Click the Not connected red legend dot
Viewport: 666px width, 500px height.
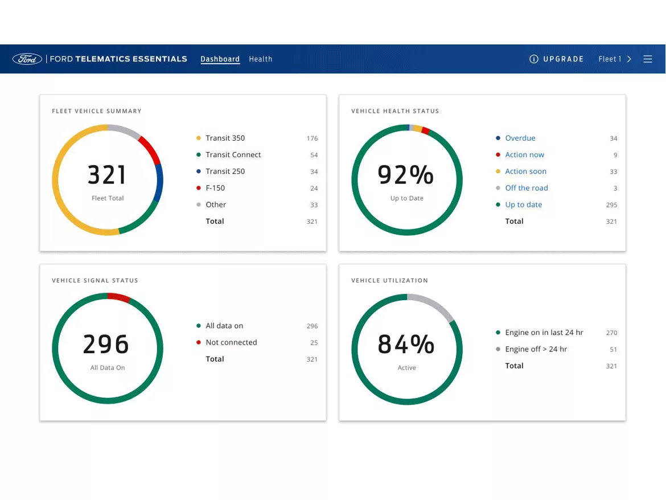[x=198, y=342]
